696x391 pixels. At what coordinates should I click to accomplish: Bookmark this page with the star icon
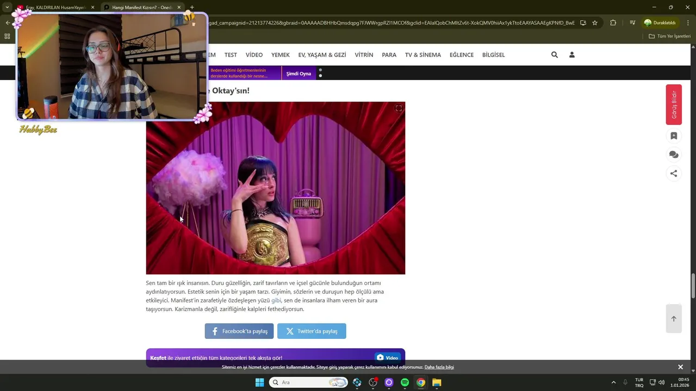coord(595,23)
